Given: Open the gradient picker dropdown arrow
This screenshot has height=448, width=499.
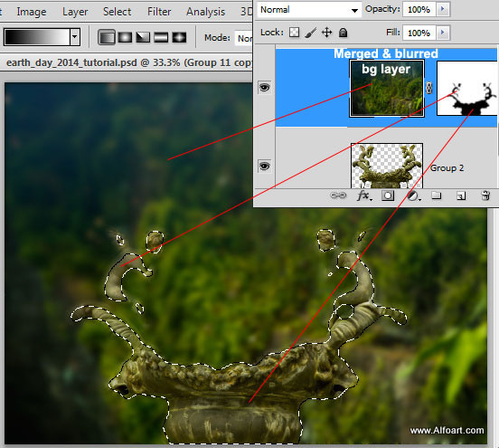Looking at the screenshot, I should (74, 37).
